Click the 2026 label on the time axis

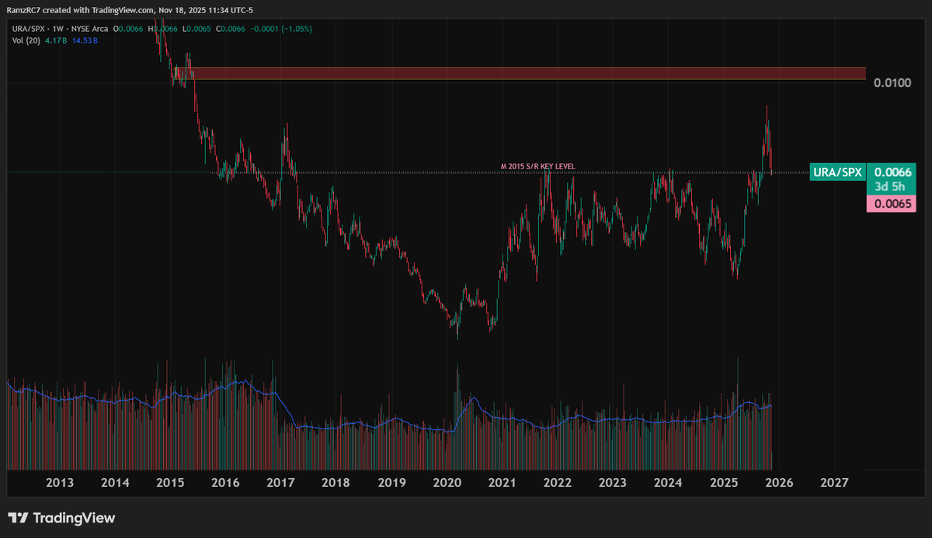pos(779,482)
